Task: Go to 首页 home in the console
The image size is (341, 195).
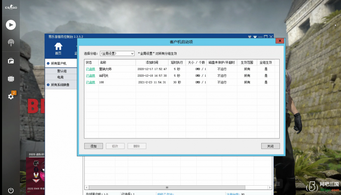Action: point(58,49)
